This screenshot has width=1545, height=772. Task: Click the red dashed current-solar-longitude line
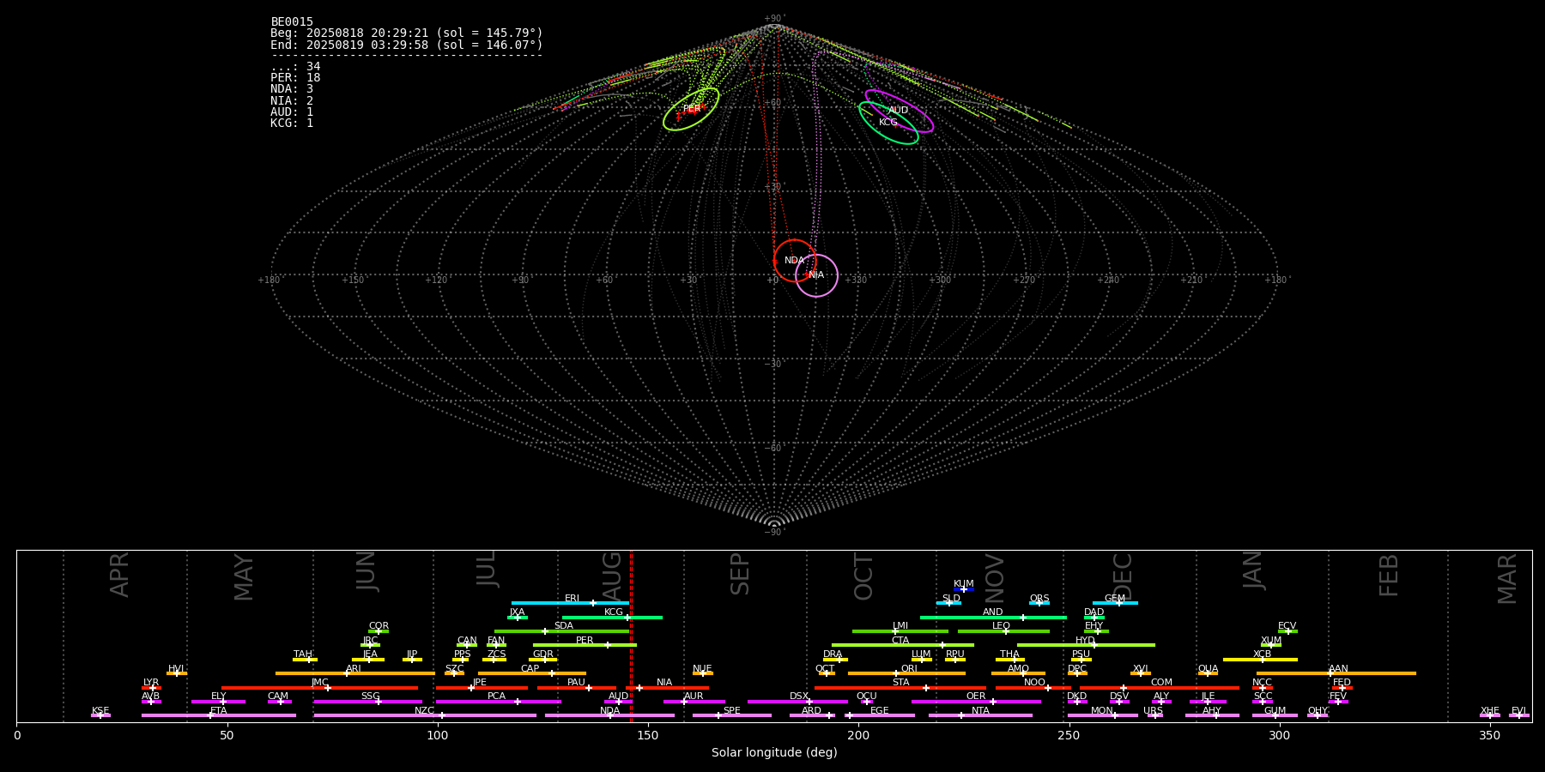[x=631, y=636]
